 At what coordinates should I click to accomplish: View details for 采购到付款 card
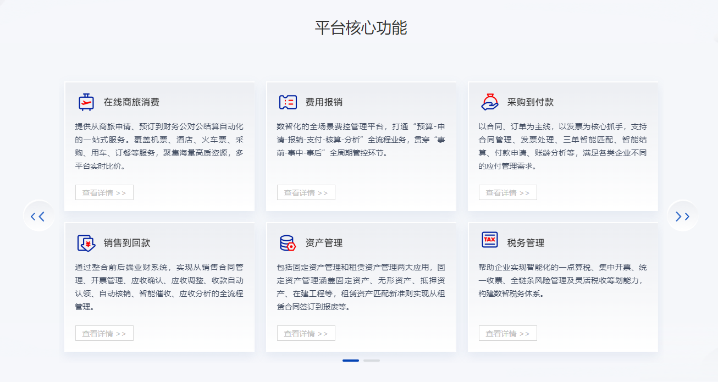508,193
